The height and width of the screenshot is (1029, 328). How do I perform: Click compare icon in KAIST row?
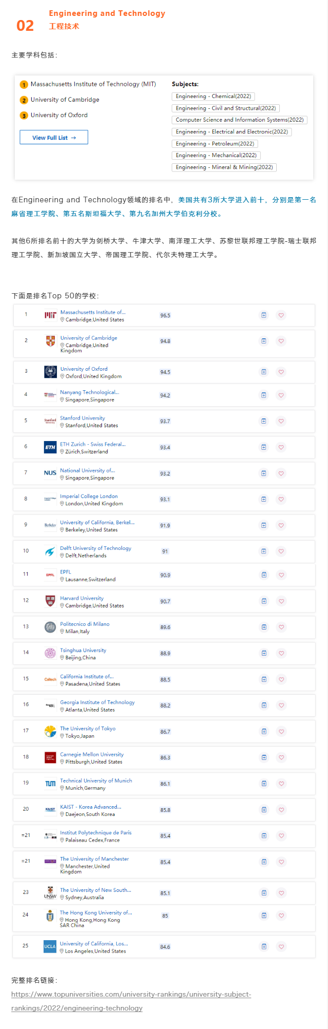[x=264, y=810]
